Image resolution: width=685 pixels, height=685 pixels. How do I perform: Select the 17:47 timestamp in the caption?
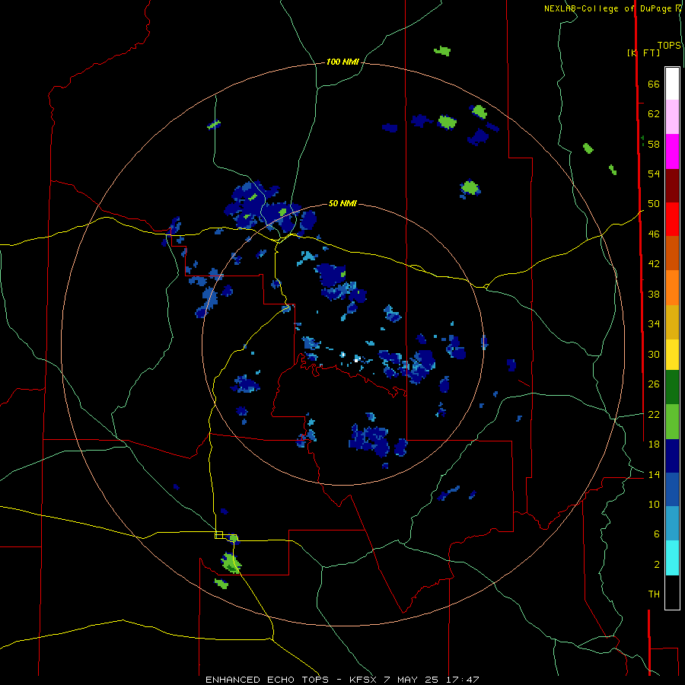click(x=463, y=680)
